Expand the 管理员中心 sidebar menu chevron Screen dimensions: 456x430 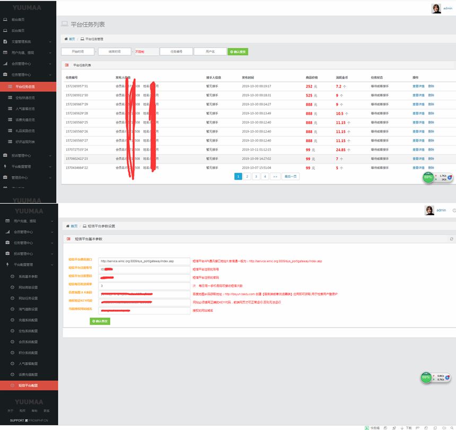pyautogui.click(x=51, y=178)
